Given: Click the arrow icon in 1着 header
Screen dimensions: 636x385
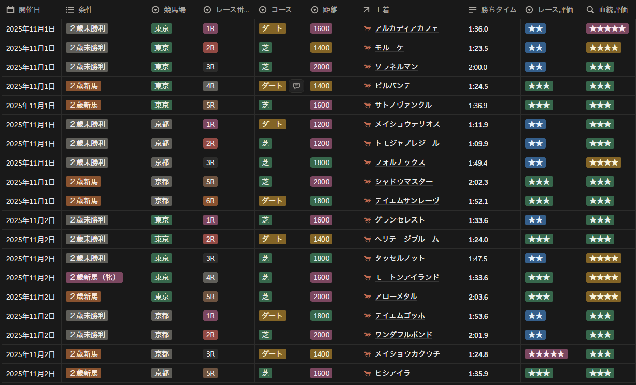Looking at the screenshot, I should pos(366,10).
